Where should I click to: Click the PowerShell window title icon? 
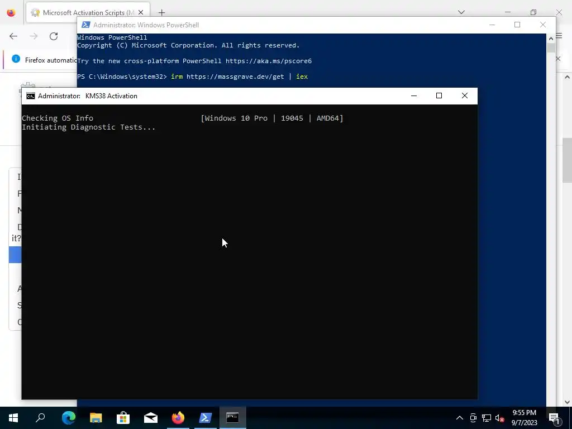85,25
